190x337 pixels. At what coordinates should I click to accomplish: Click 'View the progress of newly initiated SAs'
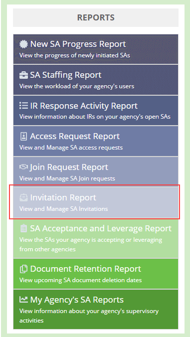click(x=75, y=55)
